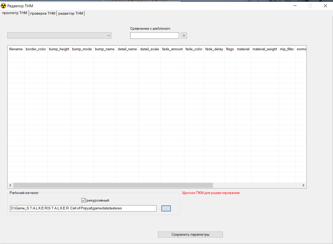Select the bump_height column header

pyautogui.click(x=59, y=49)
